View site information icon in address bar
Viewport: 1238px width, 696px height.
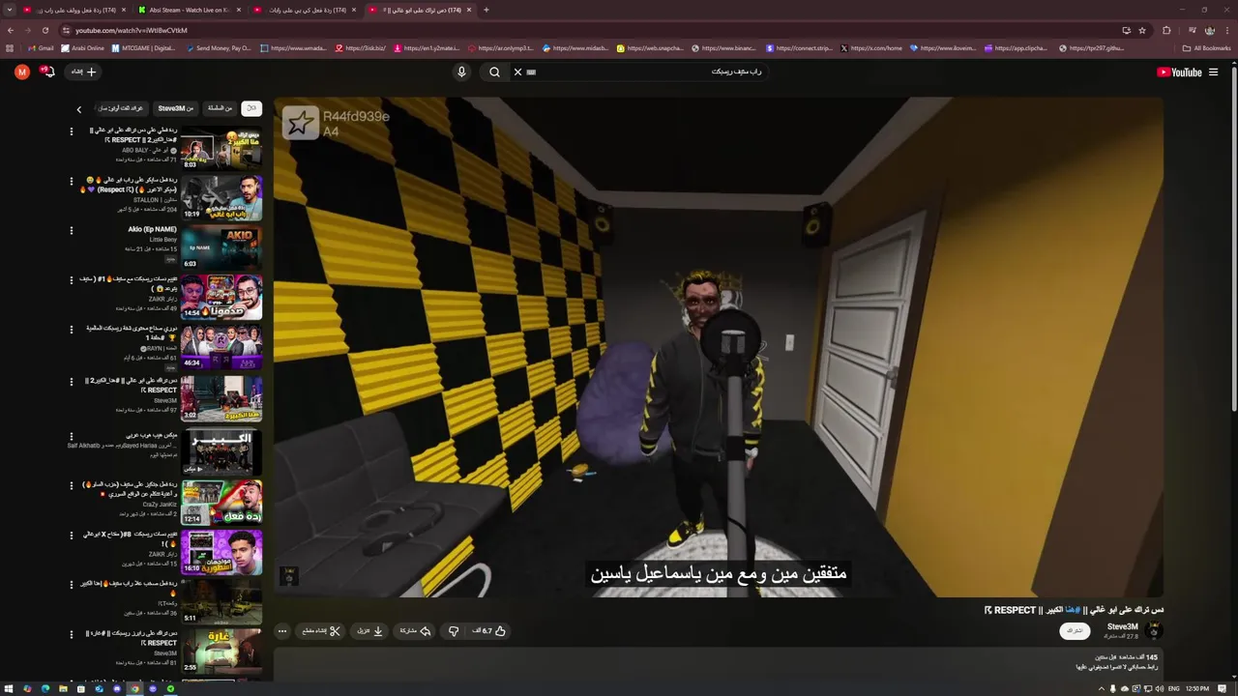pyautogui.click(x=66, y=30)
